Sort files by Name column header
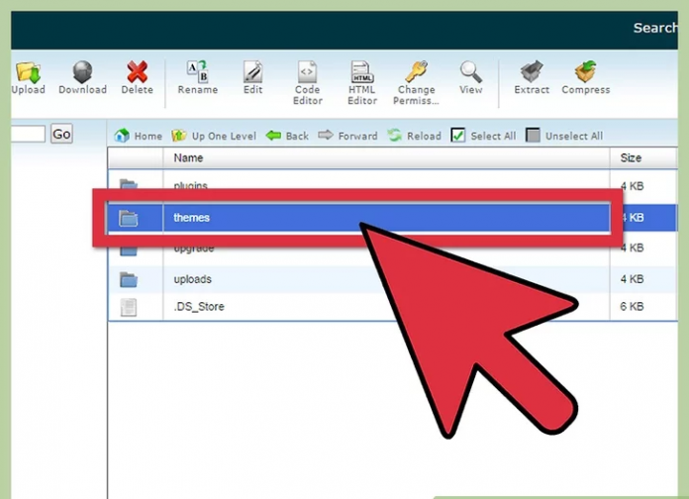 tap(188, 158)
